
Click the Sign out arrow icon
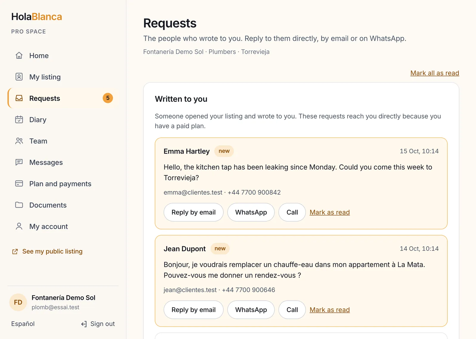pyautogui.click(x=84, y=324)
